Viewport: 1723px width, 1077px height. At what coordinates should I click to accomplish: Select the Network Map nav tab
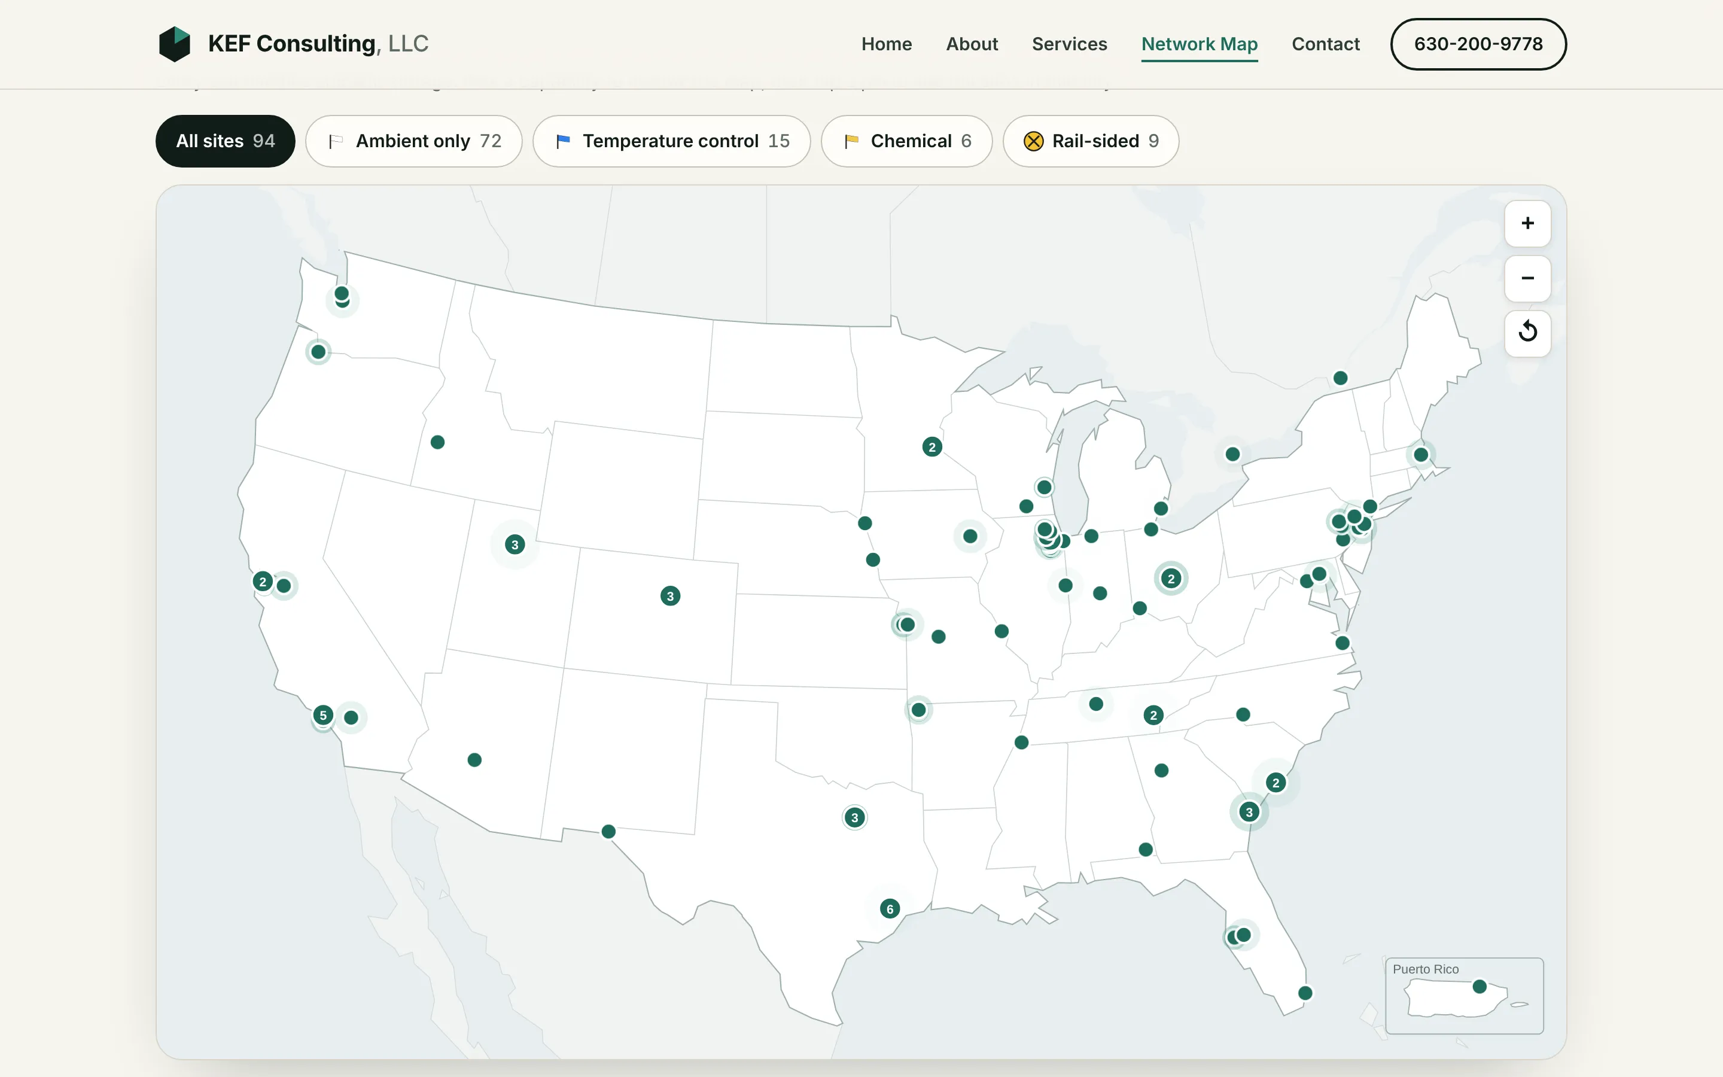tap(1200, 44)
